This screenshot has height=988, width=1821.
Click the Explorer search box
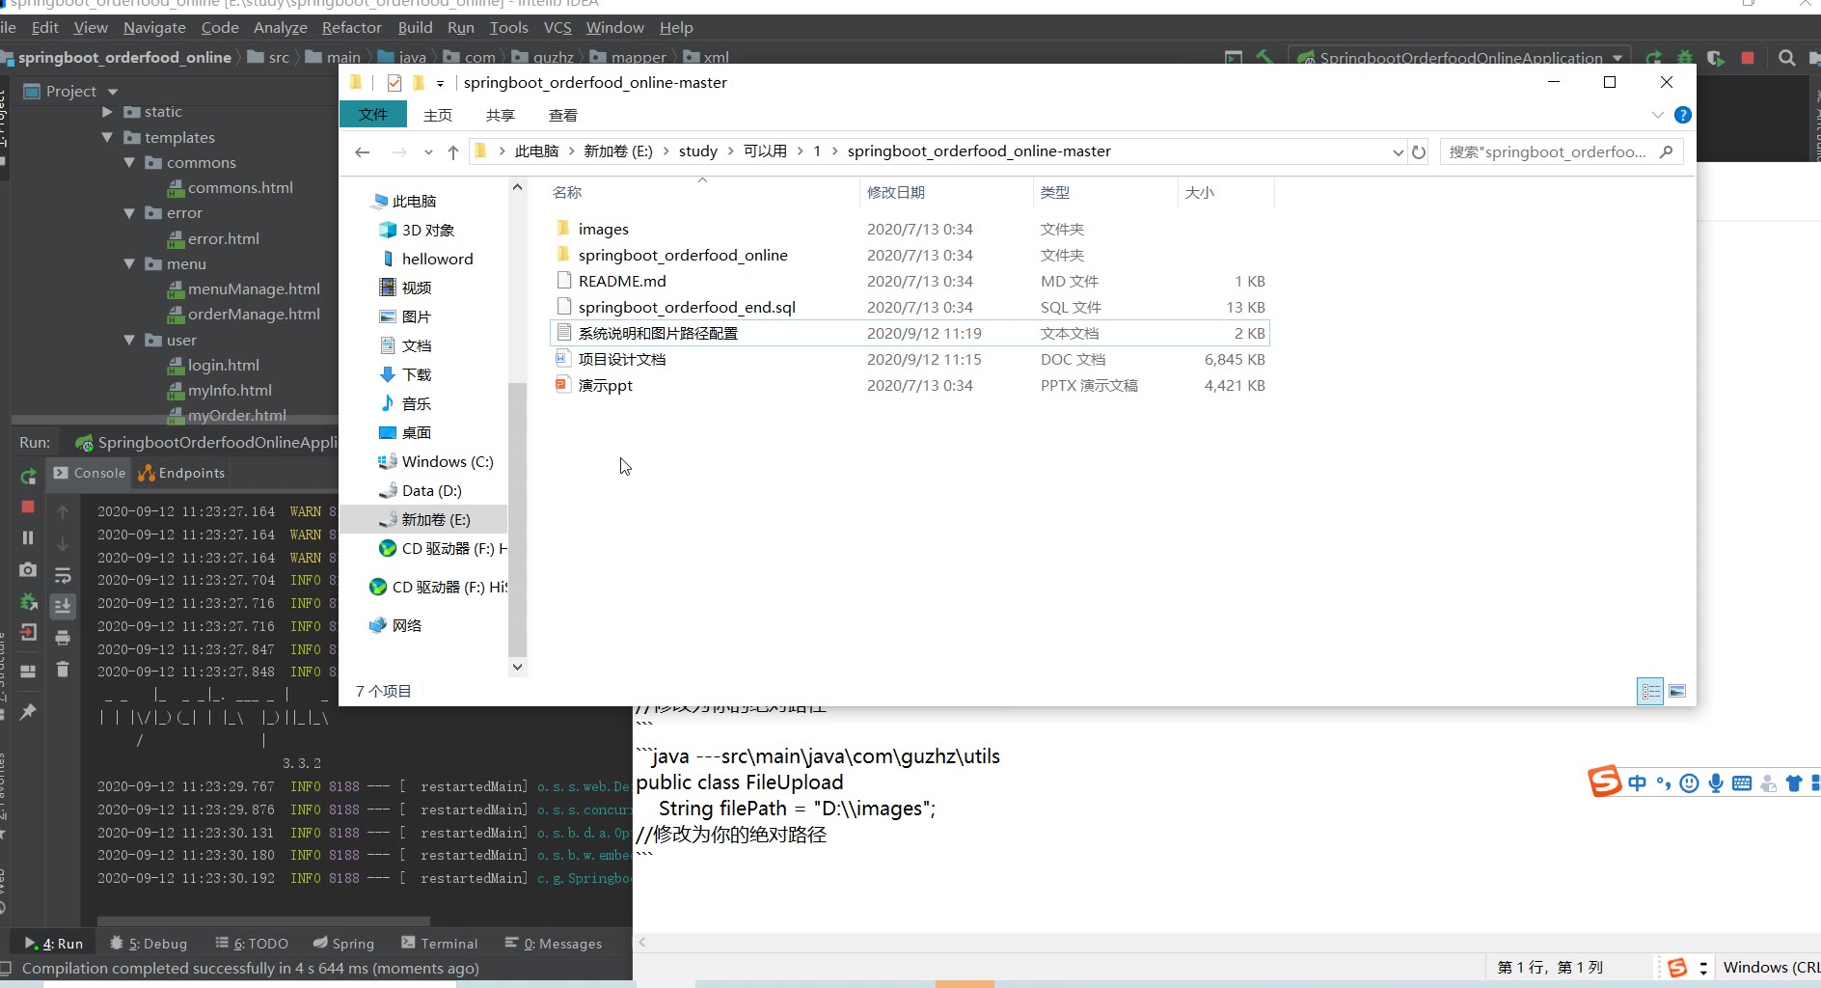pos(1561,151)
